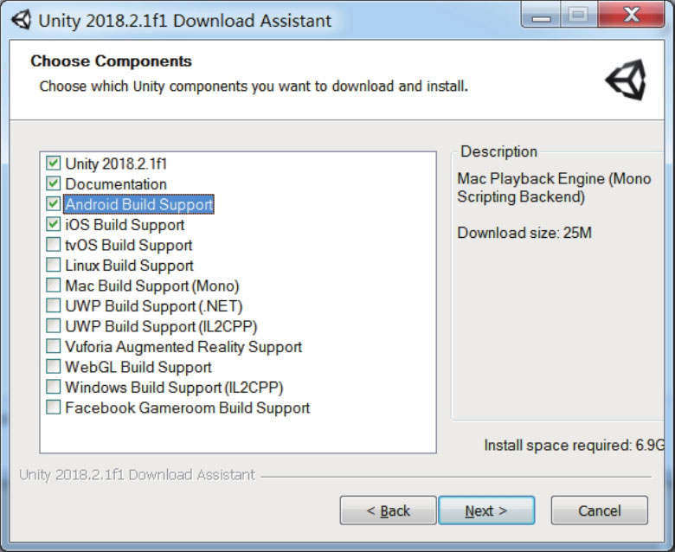Viewport: 675px width, 552px height.
Task: Click the 'Choose Components' heading
Action: point(111,61)
